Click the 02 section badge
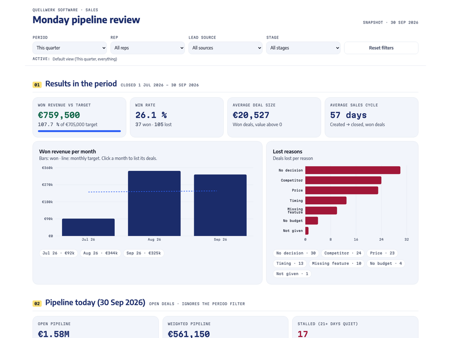 pyautogui.click(x=37, y=304)
